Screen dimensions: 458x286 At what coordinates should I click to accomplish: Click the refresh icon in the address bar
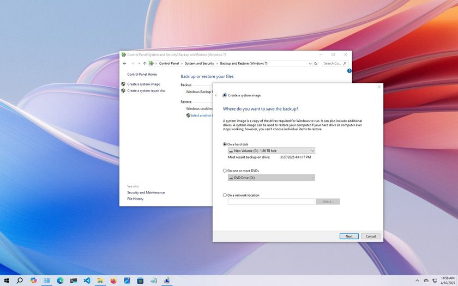(x=316, y=64)
